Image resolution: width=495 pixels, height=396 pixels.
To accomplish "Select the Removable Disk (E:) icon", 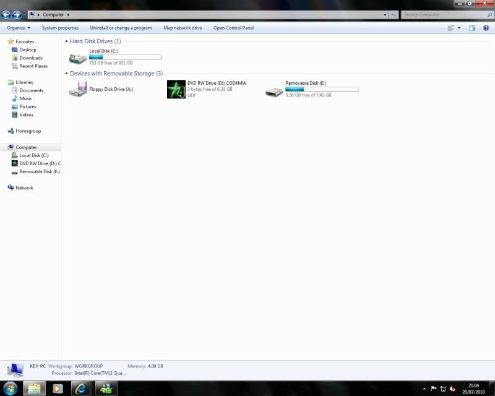I will pyautogui.click(x=274, y=91).
